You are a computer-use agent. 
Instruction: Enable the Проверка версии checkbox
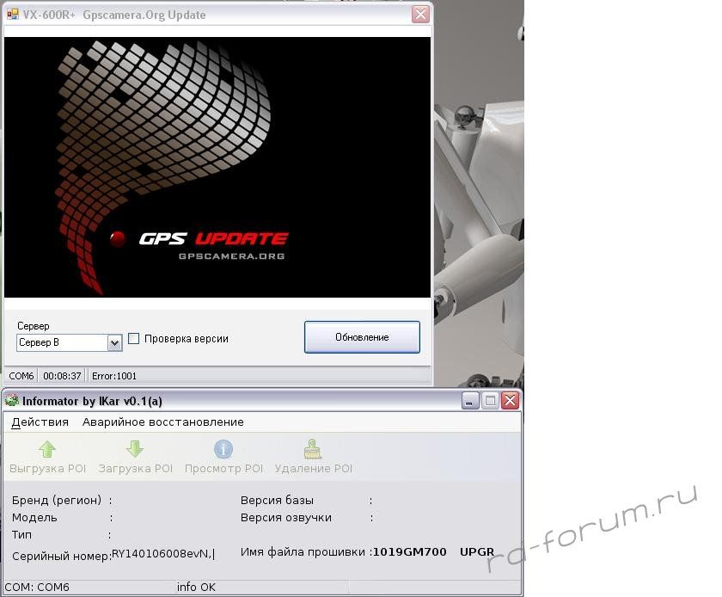click(133, 338)
